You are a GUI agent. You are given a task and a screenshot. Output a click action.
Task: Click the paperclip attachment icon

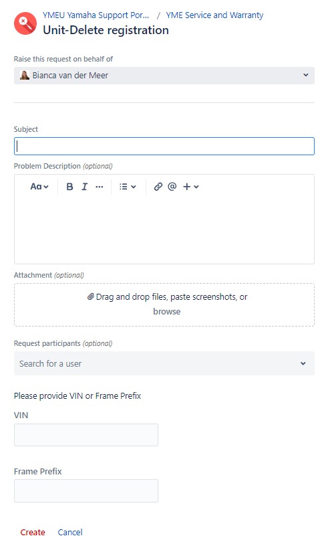(90, 296)
